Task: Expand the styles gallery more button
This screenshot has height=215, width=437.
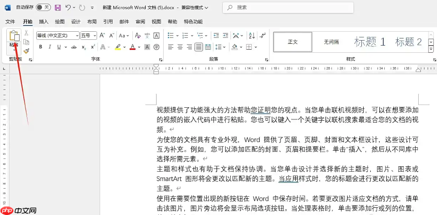Action: click(x=431, y=49)
